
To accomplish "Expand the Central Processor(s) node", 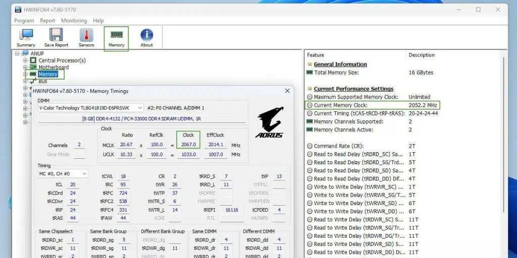I will [x=25, y=60].
